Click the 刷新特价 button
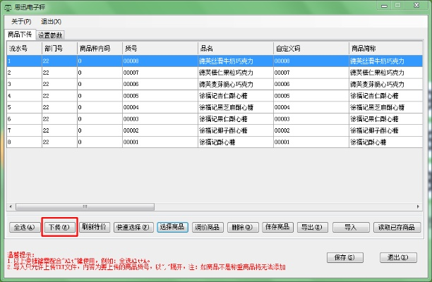Viewport: 432px width, 282px height. click(x=94, y=227)
